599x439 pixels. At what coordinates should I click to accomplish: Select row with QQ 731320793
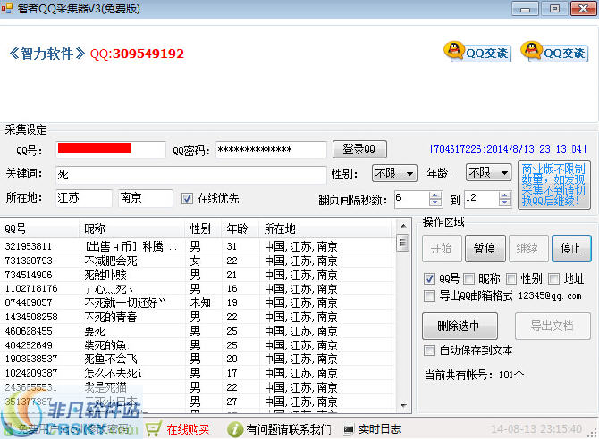[x=198, y=261]
